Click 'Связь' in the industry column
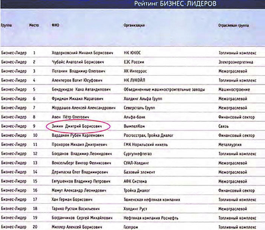 pos(225,126)
